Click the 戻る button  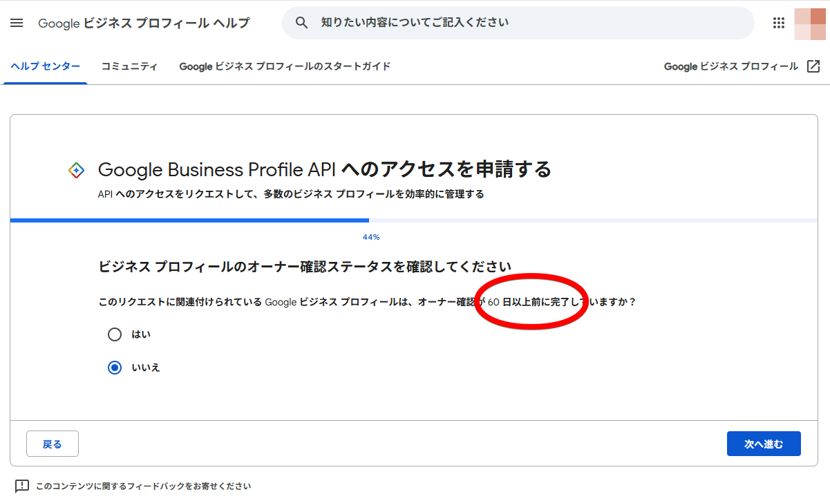coord(53,444)
